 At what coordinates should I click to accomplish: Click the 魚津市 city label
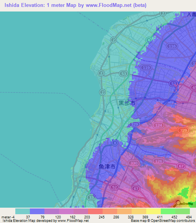[x=107, y=167]
